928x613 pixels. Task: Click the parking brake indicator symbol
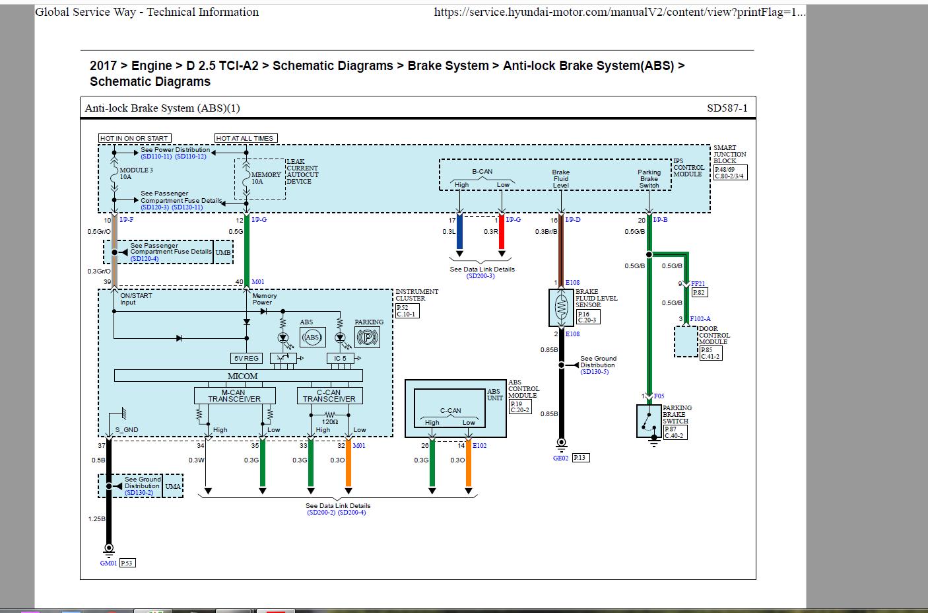pos(367,337)
